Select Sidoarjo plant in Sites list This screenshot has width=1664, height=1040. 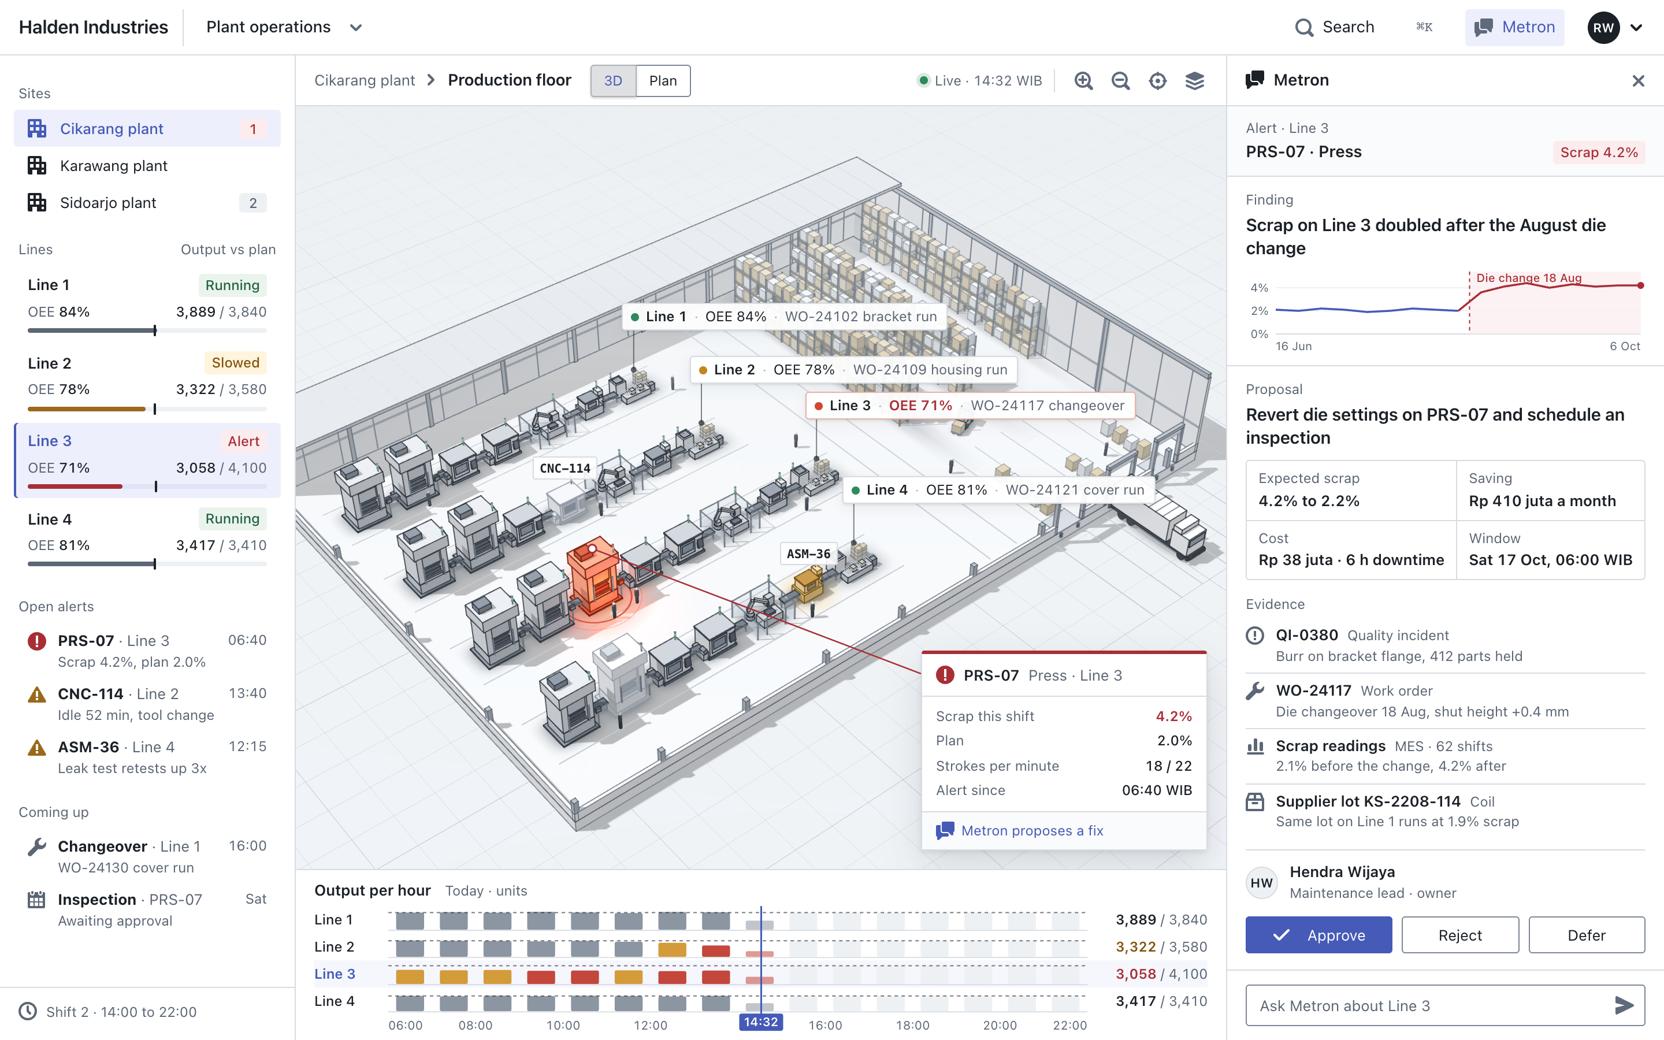[x=147, y=203]
